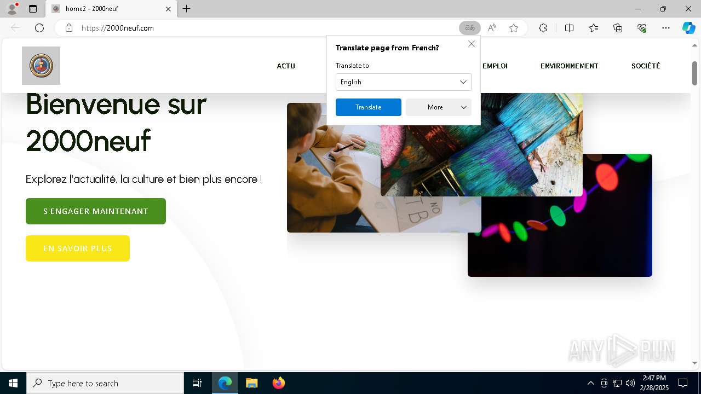701x394 pixels.
Task: Expand the More options chevron
Action: point(464,107)
